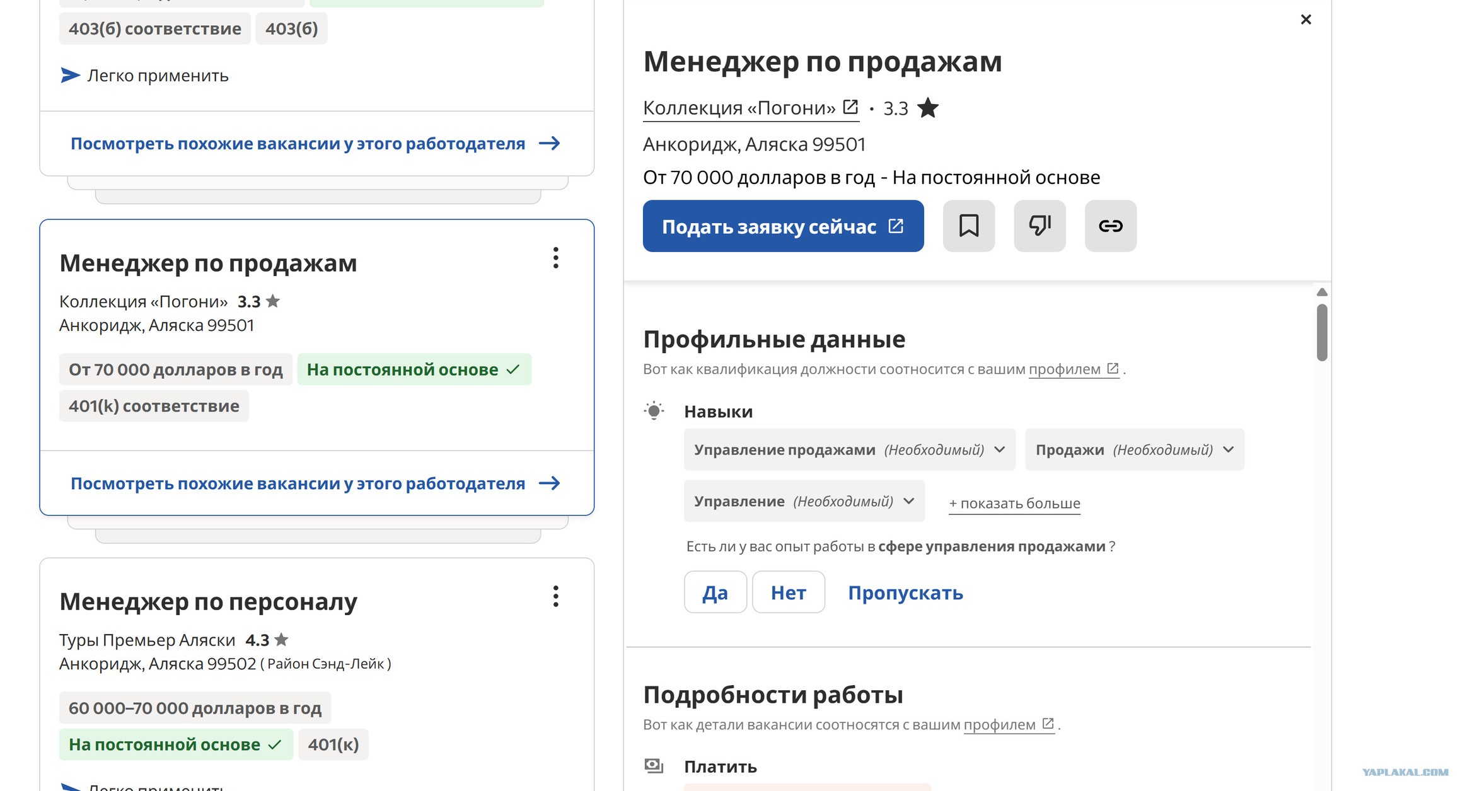Expand Управление продажами skill dropdown
Image resolution: width=1465 pixels, height=791 pixels.
pos(849,449)
